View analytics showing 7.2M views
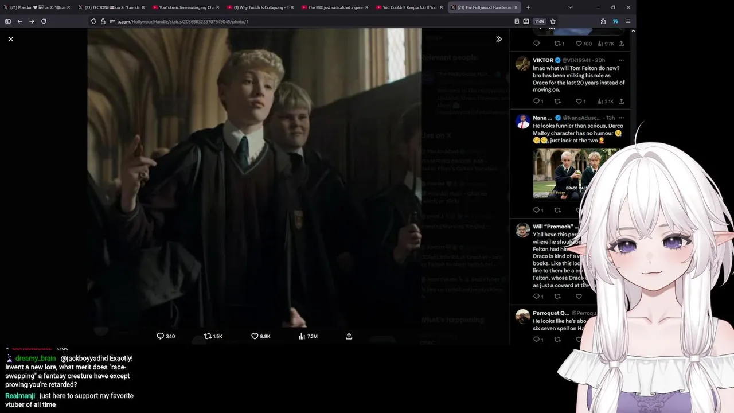 [308, 336]
